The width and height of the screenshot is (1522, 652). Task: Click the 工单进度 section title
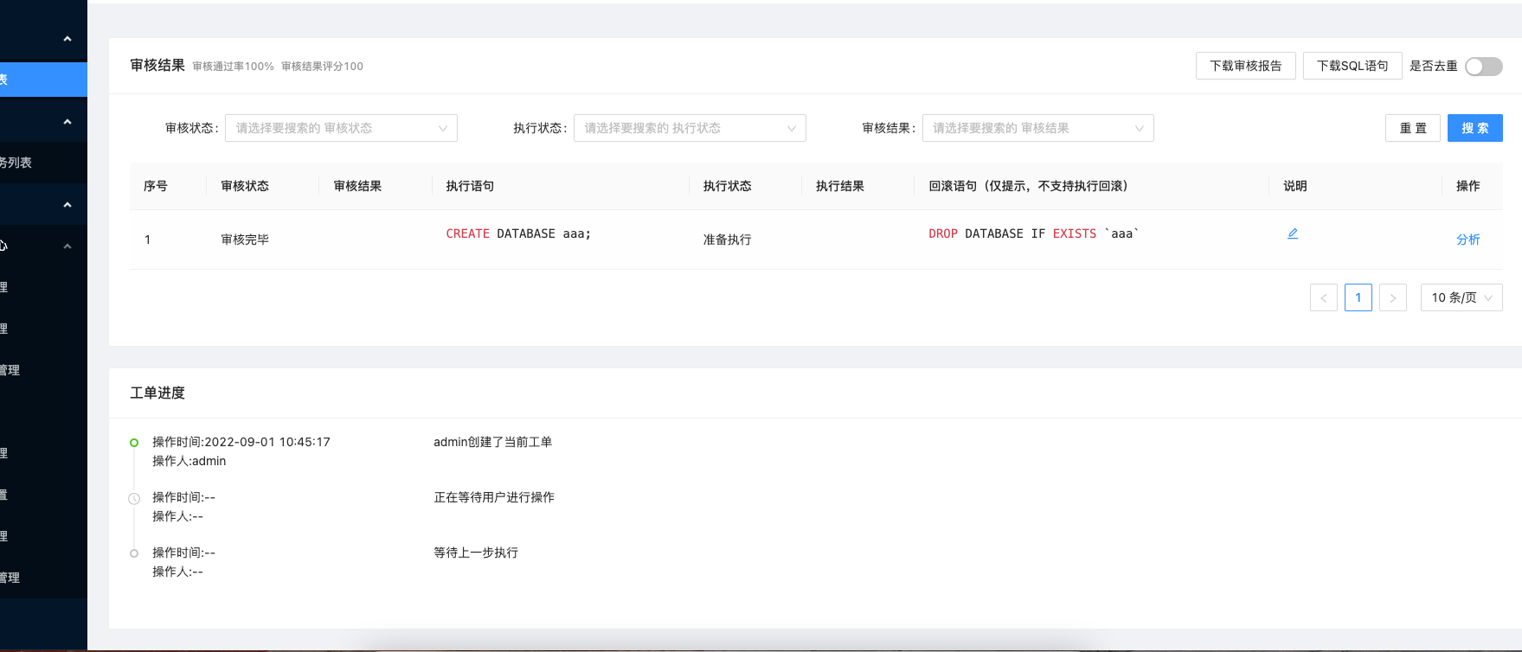pyautogui.click(x=157, y=393)
